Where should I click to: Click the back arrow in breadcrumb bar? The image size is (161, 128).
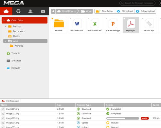click(x=53, y=11)
